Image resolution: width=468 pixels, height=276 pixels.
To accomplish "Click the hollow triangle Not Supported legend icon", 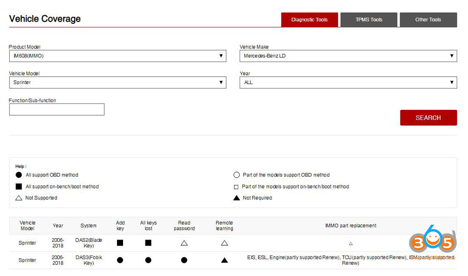I will click(19, 198).
